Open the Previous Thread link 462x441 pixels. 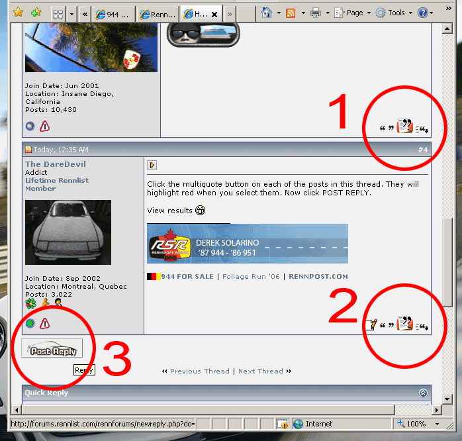click(199, 371)
